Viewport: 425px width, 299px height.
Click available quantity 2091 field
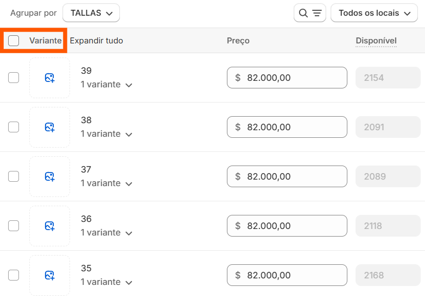coord(388,127)
